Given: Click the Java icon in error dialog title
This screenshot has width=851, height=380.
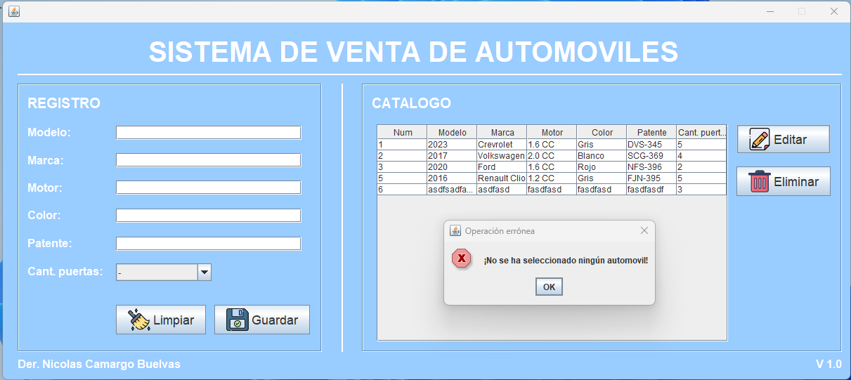Looking at the screenshot, I should 455,230.
